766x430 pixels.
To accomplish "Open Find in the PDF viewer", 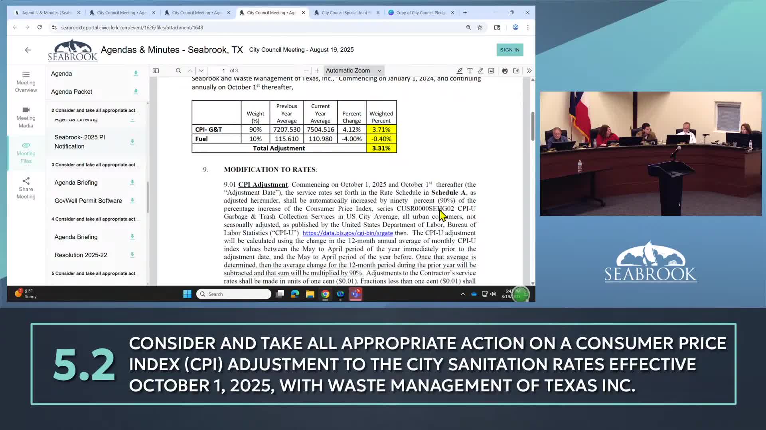I will pyautogui.click(x=178, y=70).
